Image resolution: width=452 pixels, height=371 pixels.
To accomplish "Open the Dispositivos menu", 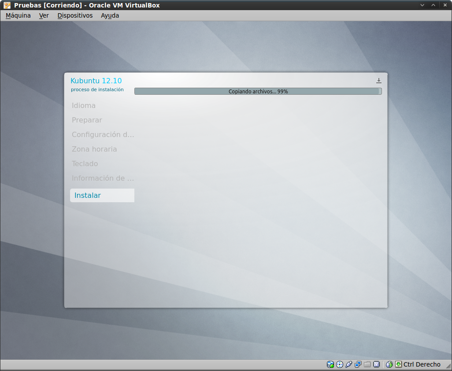I will point(75,15).
